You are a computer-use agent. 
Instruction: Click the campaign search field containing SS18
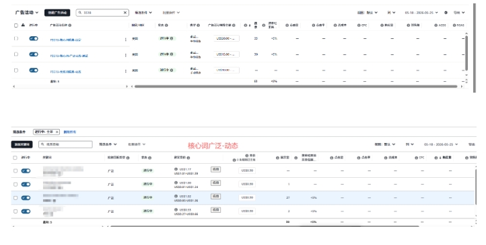coord(102,13)
